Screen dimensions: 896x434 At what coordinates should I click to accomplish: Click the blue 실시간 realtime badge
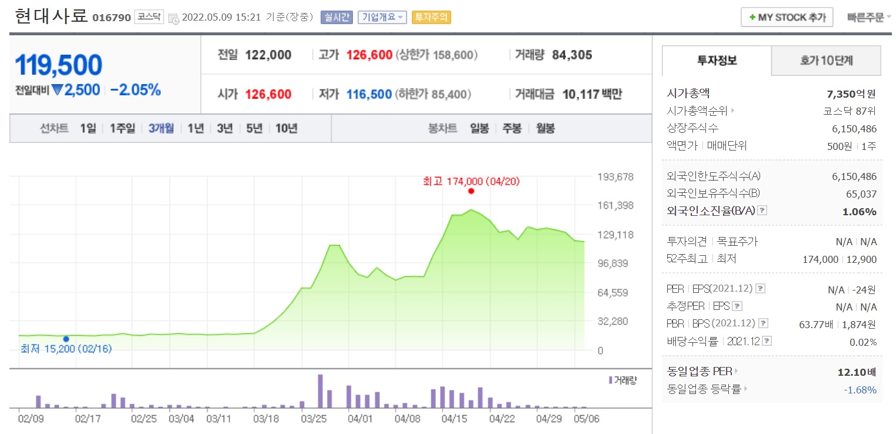336,17
